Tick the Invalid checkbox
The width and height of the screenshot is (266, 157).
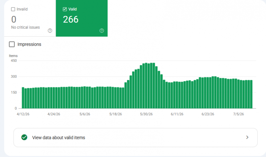(x=13, y=9)
